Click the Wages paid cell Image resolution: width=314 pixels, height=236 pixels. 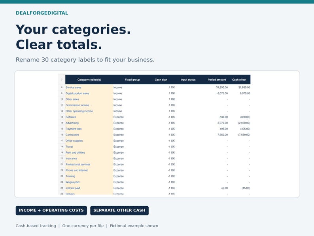89,182
